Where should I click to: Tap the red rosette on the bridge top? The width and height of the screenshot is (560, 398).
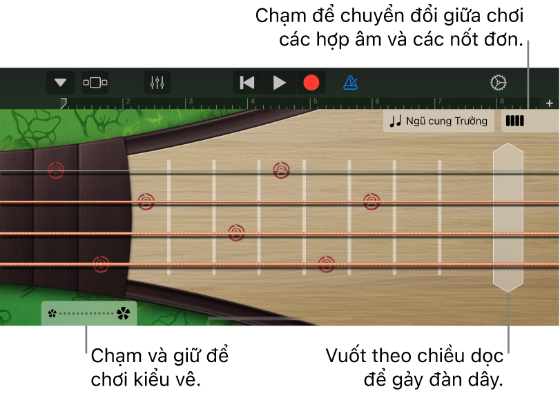(x=56, y=170)
